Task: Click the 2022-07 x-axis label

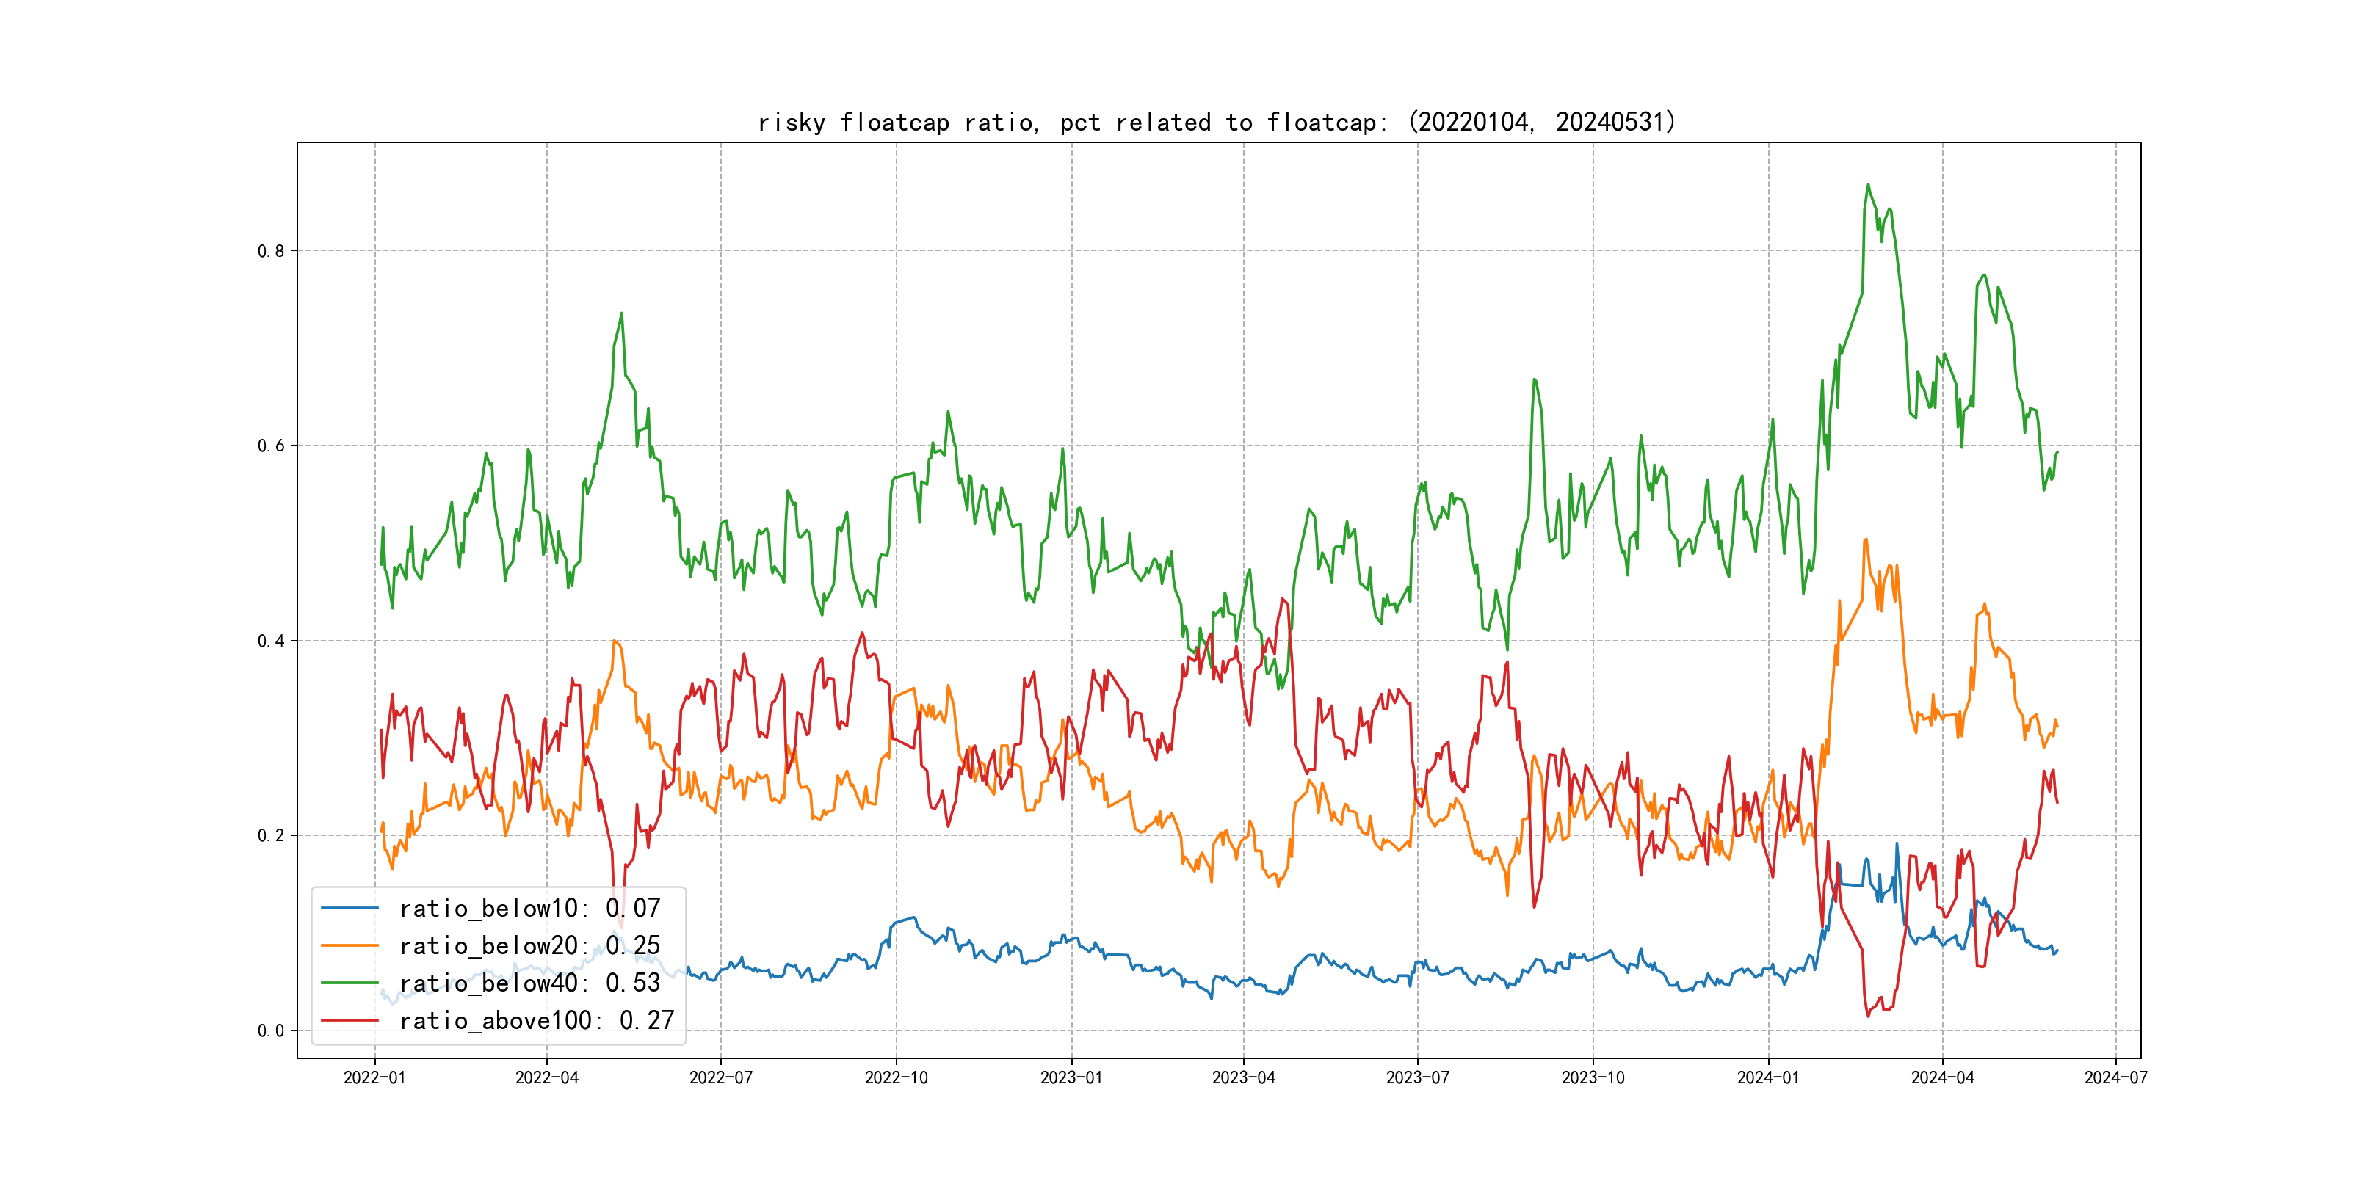Action: (720, 1077)
